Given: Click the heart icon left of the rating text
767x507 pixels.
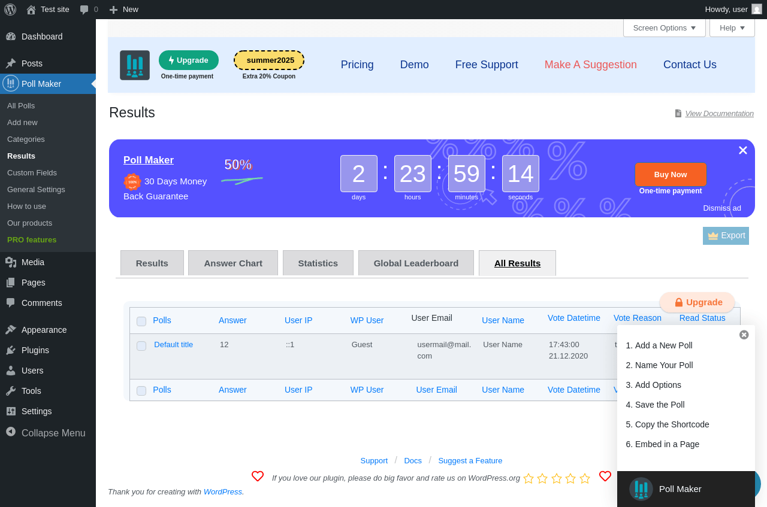Looking at the screenshot, I should click(258, 476).
